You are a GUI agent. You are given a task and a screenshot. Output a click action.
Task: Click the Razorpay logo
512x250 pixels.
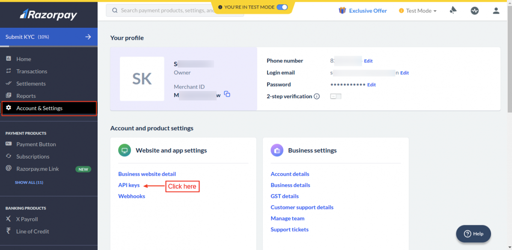point(49,15)
